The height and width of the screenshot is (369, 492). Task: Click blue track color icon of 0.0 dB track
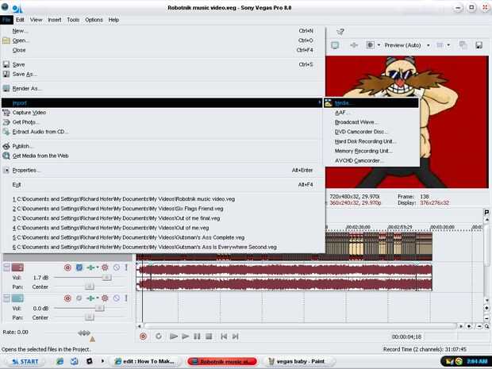pyautogui.click(x=17, y=298)
